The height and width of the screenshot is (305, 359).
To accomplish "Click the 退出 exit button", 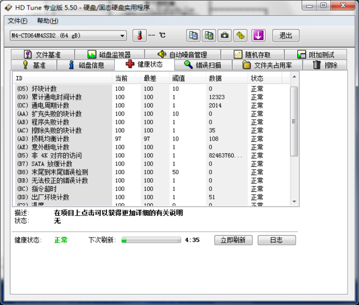I will pos(286,35).
